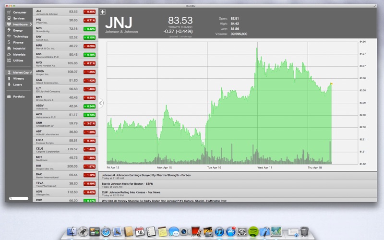Select the Materials sector icon
Screen dimensions: 384x240
pos(9,54)
